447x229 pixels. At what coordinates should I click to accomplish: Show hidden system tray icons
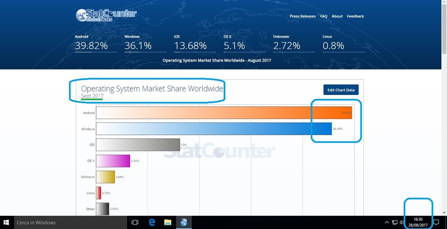[387, 222]
